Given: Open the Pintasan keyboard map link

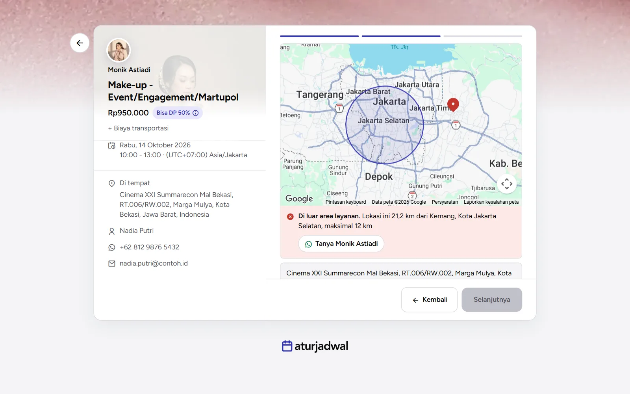Looking at the screenshot, I should click(346, 202).
